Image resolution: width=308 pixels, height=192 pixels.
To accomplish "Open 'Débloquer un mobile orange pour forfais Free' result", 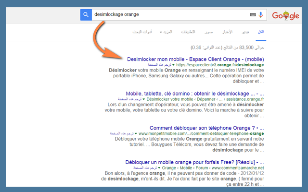I will [195, 162].
